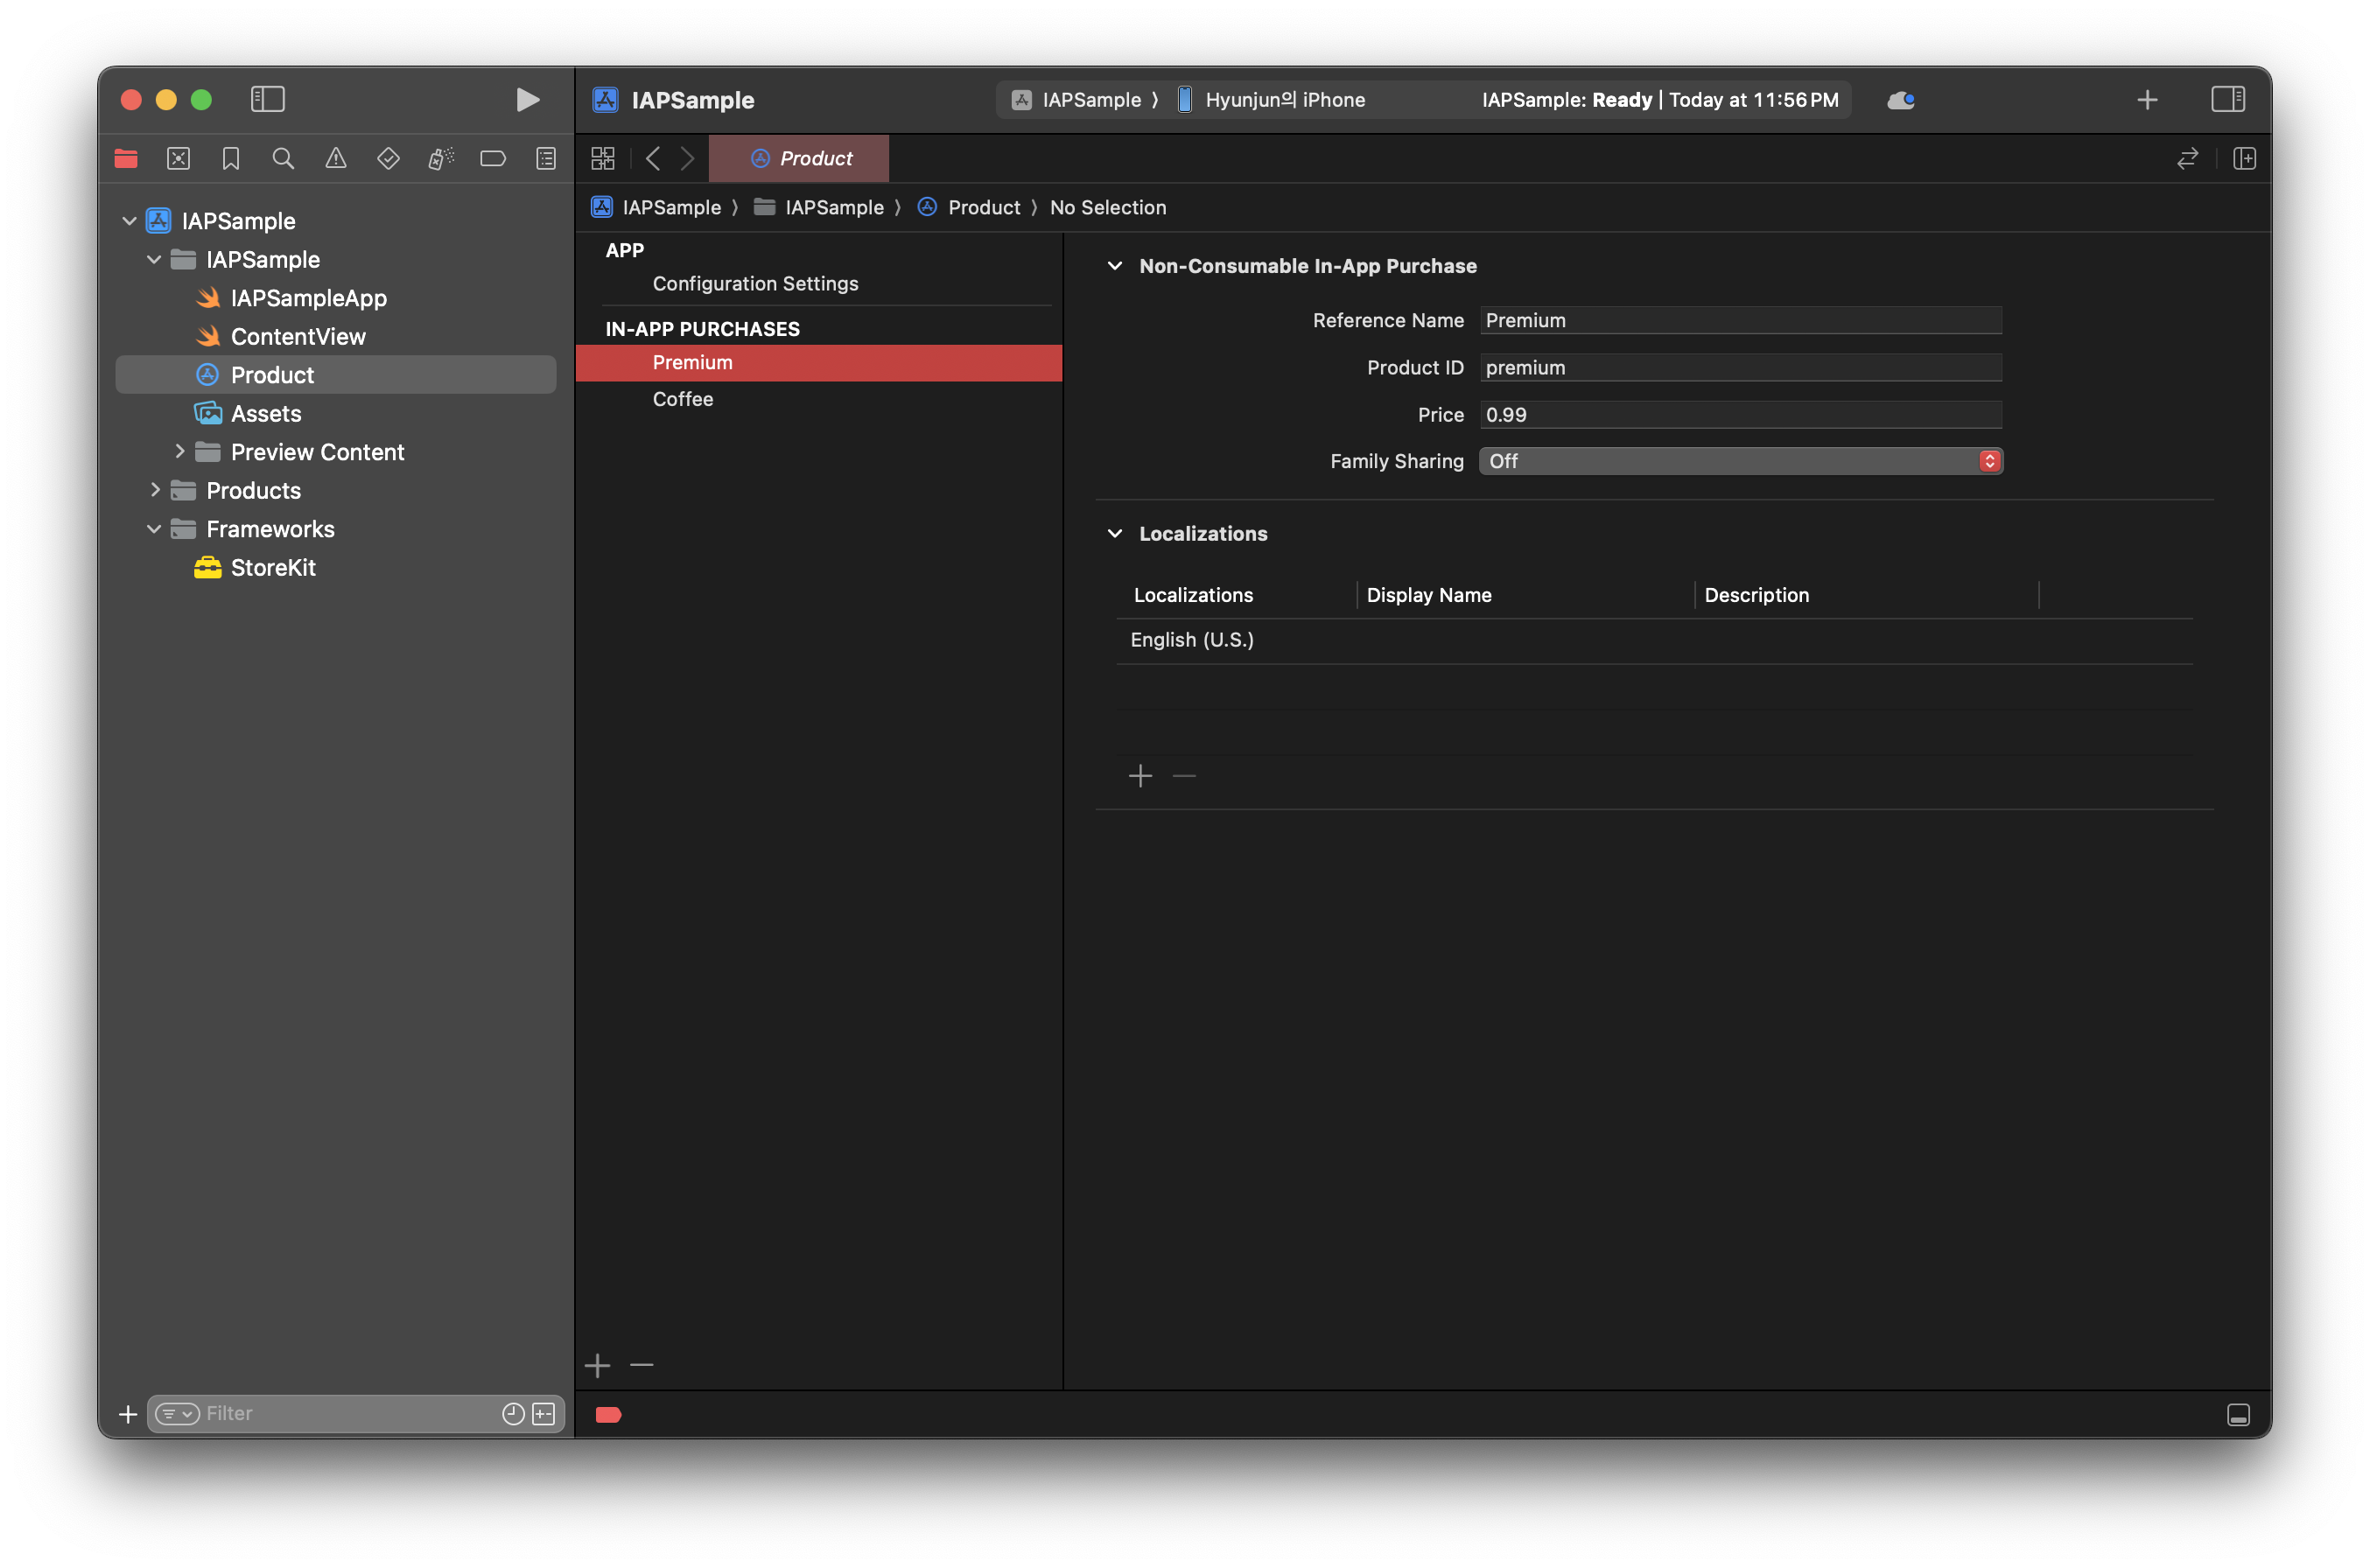This screenshot has width=2370, height=1568.
Task: Open the Find navigator magnifier icon
Action: click(283, 159)
